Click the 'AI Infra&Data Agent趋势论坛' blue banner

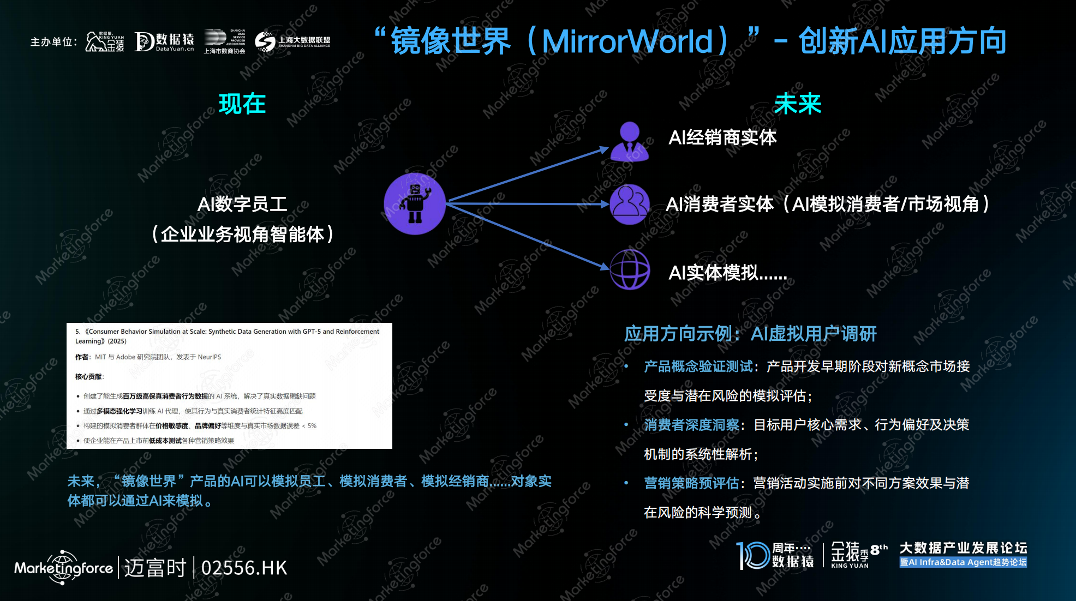963,562
